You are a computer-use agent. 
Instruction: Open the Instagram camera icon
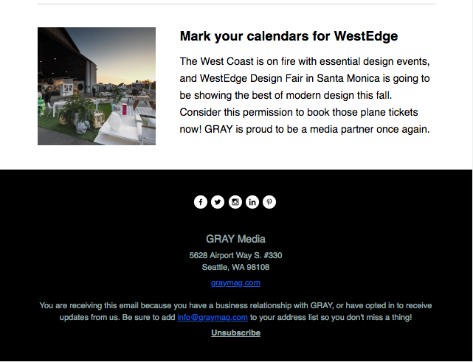pyautogui.click(x=235, y=202)
